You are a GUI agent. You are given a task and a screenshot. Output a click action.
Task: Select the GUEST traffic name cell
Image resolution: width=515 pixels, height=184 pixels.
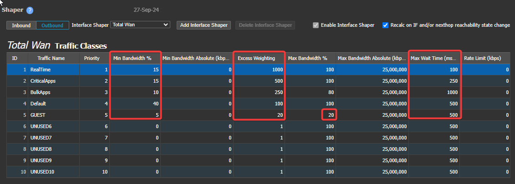(54, 115)
